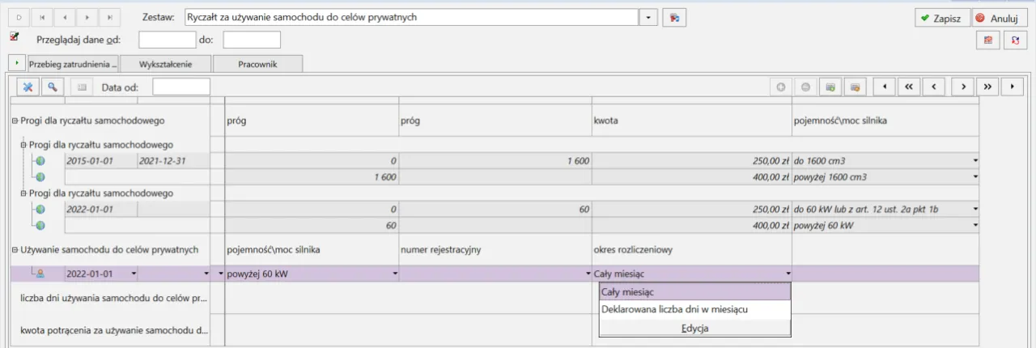Click the Data od input field
The image size is (1036, 348).
click(181, 87)
